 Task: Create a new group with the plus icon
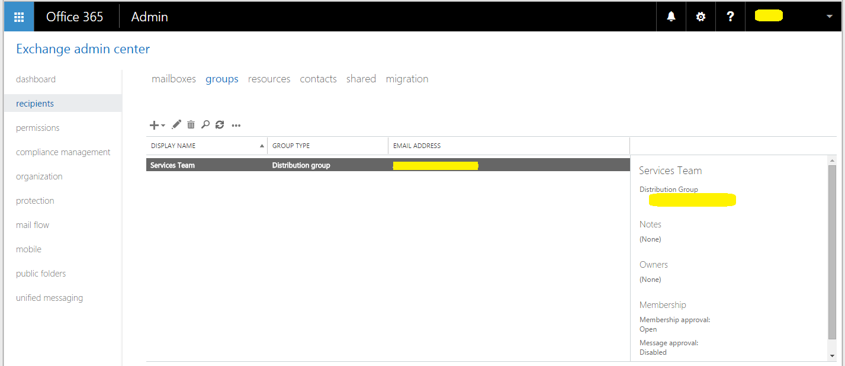[153, 125]
